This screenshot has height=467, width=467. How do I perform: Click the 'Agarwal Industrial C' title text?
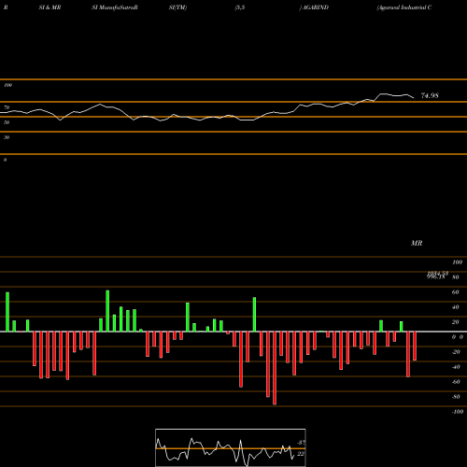point(404,7)
